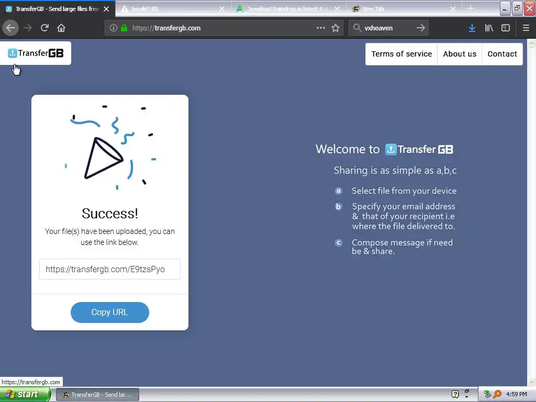The height and width of the screenshot is (402, 536).
Task: Click 'Select file from your device' text
Action: tap(404, 191)
